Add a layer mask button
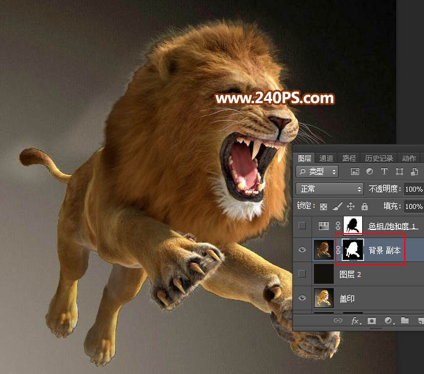Image resolution: width=424 pixels, height=374 pixels. tap(371, 321)
